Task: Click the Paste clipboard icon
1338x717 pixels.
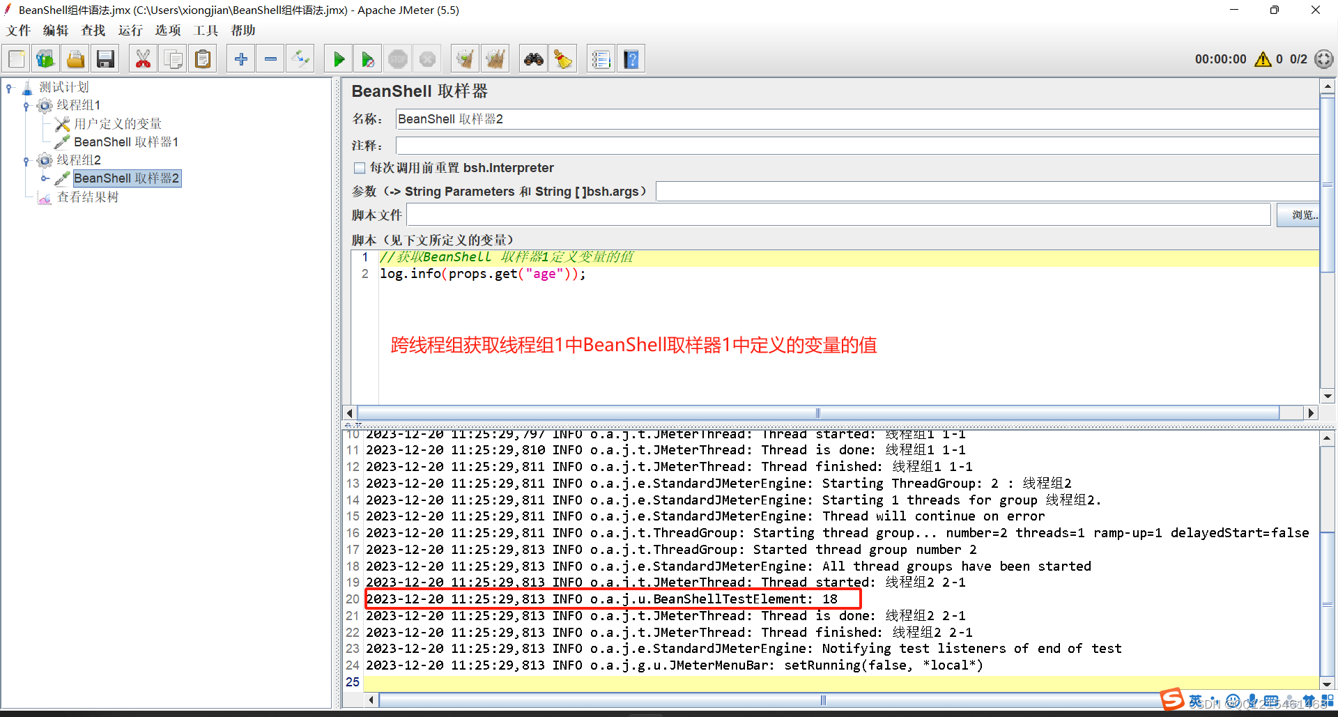Action: pyautogui.click(x=203, y=59)
